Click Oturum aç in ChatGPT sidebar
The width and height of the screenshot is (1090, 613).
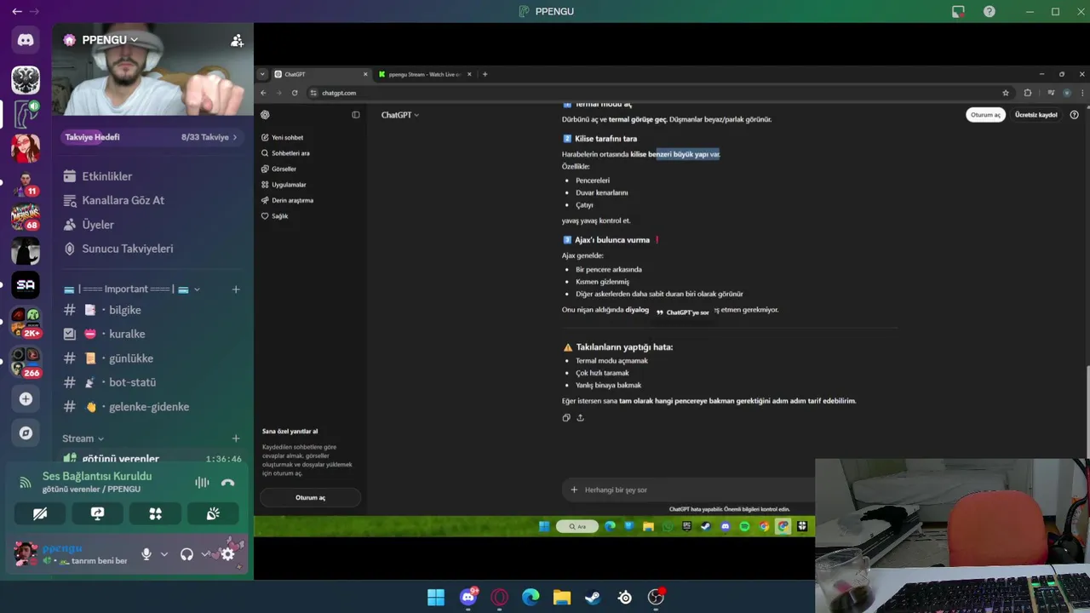tap(310, 497)
